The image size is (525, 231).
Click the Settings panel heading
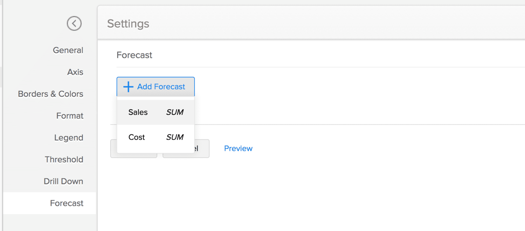pos(128,23)
